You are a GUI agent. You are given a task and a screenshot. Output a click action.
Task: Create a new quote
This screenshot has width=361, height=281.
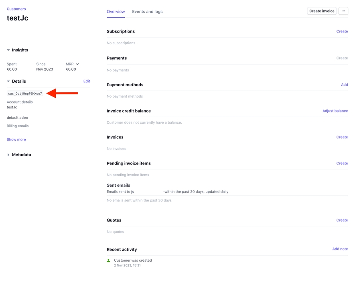coord(342,220)
